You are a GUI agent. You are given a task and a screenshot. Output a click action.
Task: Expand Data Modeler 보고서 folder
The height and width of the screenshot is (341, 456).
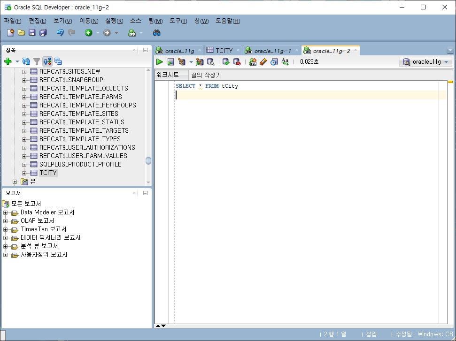5,212
